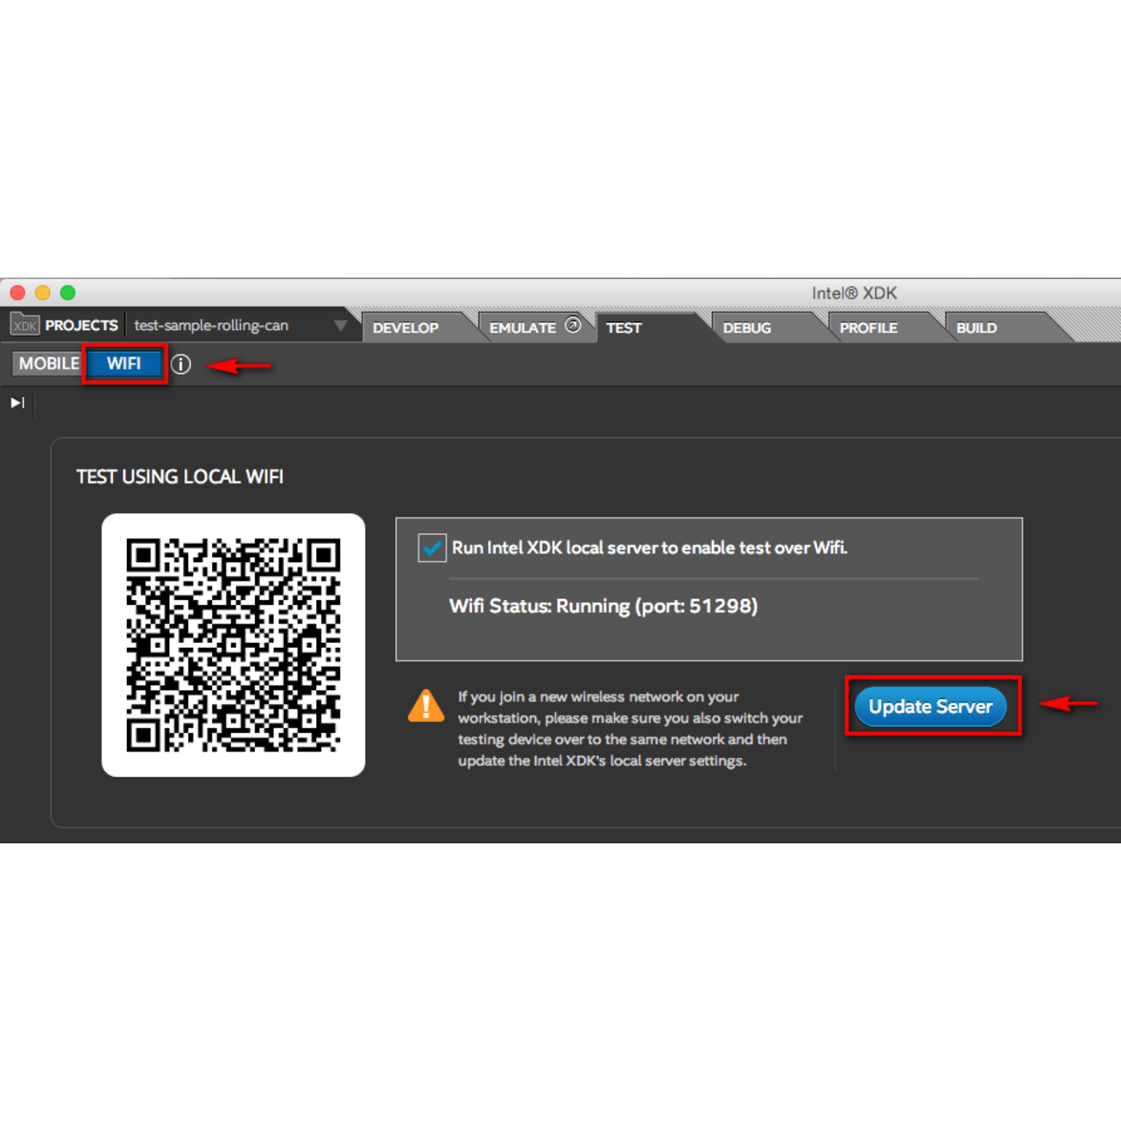Switch to the Develop tab
Screen dimensions: 1121x1121
pyautogui.click(x=405, y=328)
